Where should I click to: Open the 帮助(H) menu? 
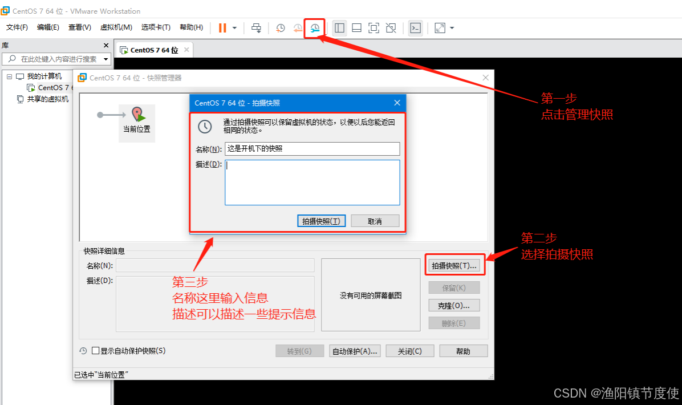point(192,27)
